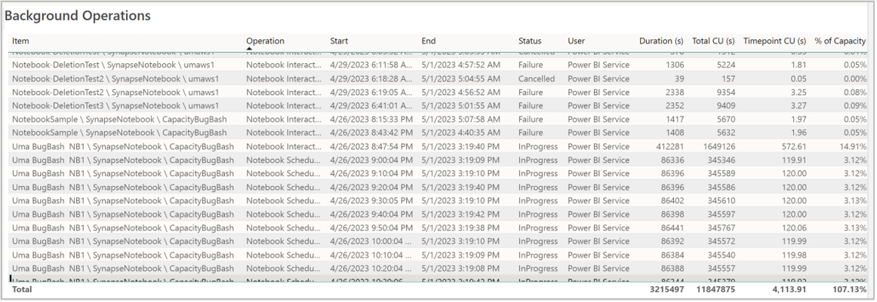The width and height of the screenshot is (877, 302).
Task: Sort by the Operation column header
Action: (x=265, y=41)
